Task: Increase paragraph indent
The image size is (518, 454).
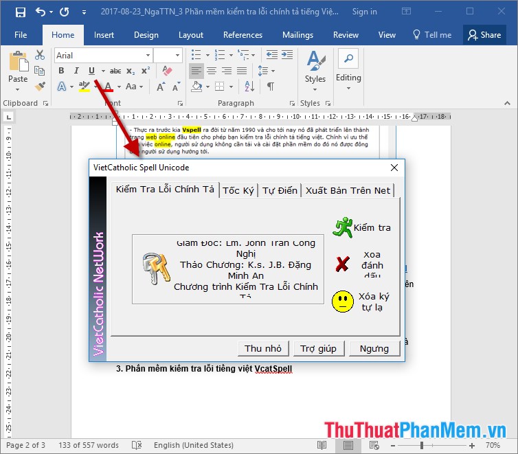Action: pyautogui.click(x=287, y=55)
